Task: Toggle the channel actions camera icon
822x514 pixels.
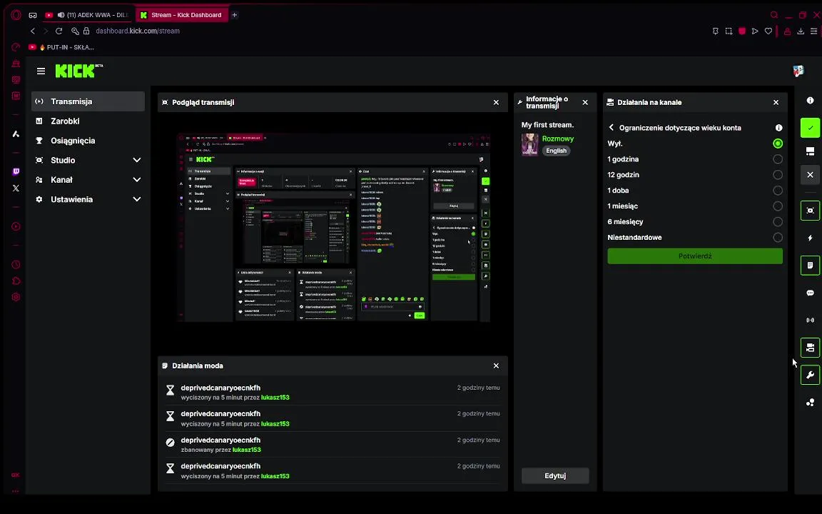Action: [x=810, y=348]
